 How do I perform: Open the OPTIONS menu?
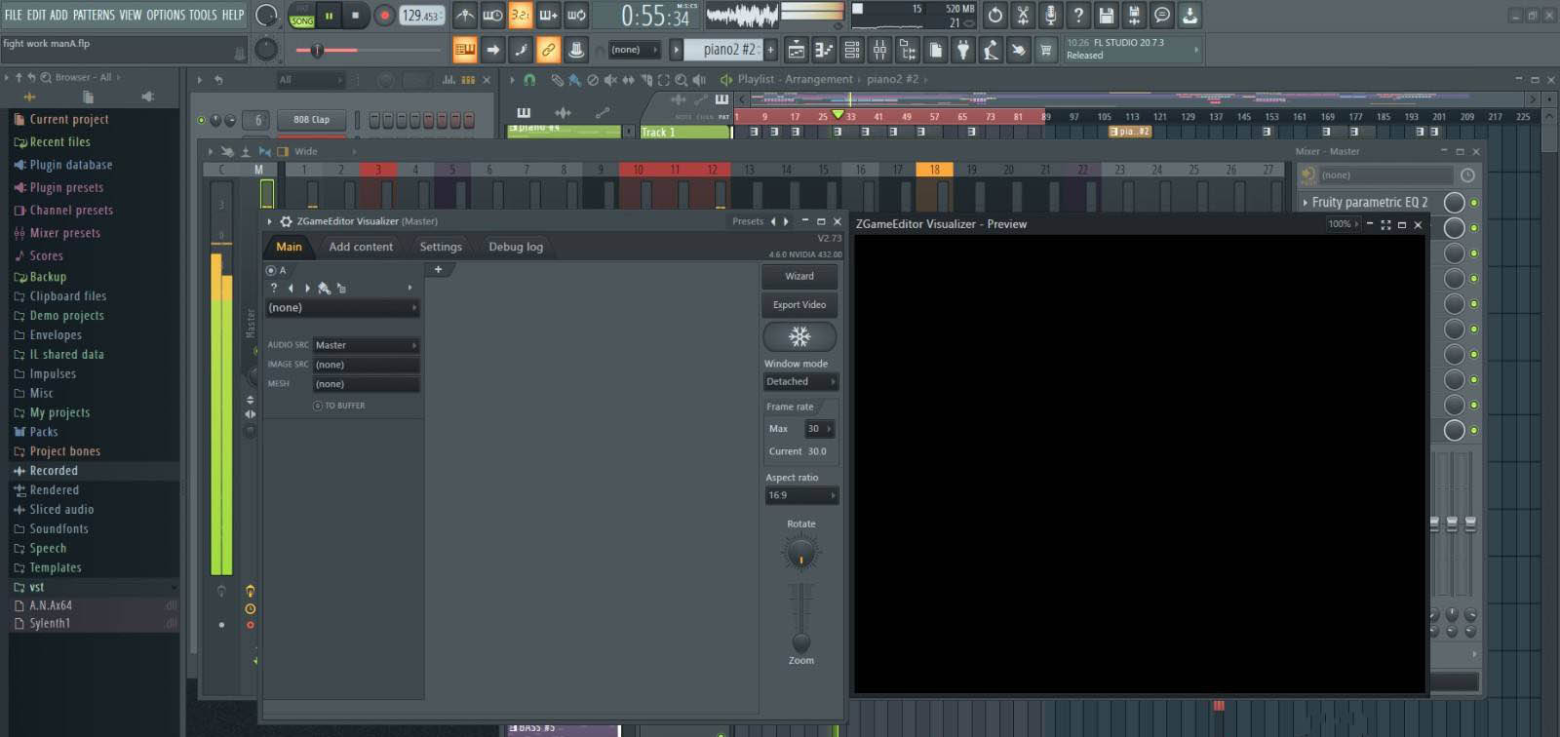point(166,15)
